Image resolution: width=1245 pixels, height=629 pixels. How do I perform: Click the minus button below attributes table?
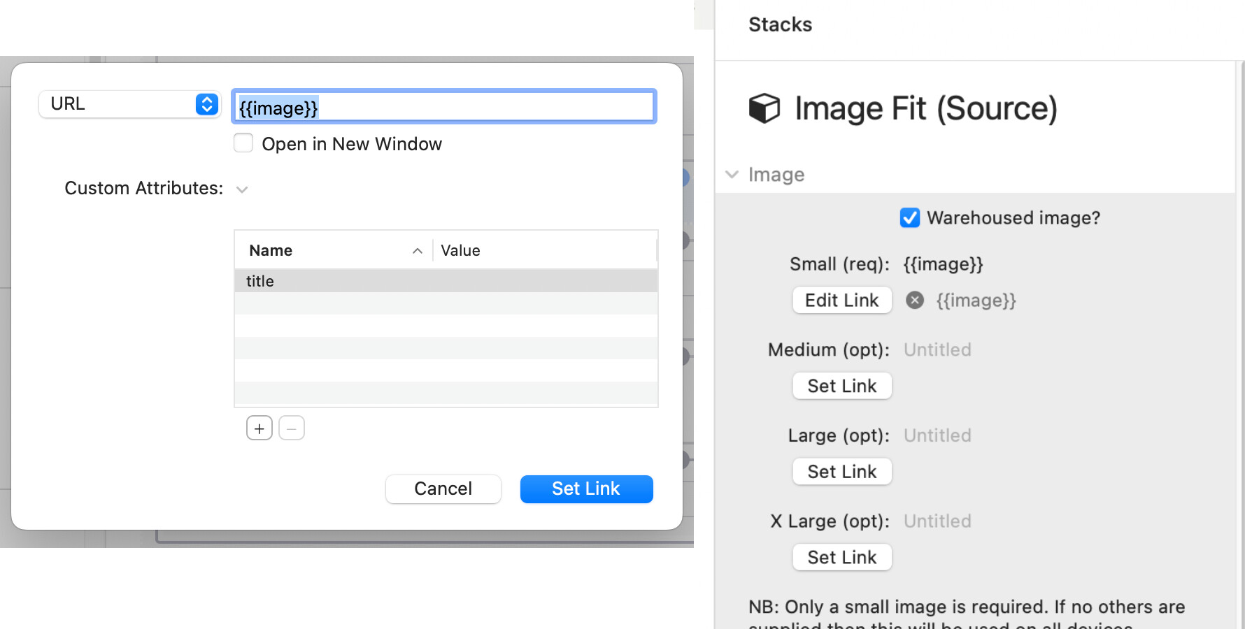click(292, 428)
